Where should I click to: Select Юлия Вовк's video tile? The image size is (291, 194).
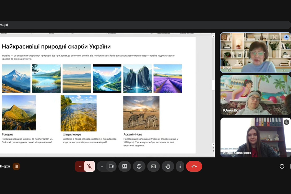[x=255, y=95]
